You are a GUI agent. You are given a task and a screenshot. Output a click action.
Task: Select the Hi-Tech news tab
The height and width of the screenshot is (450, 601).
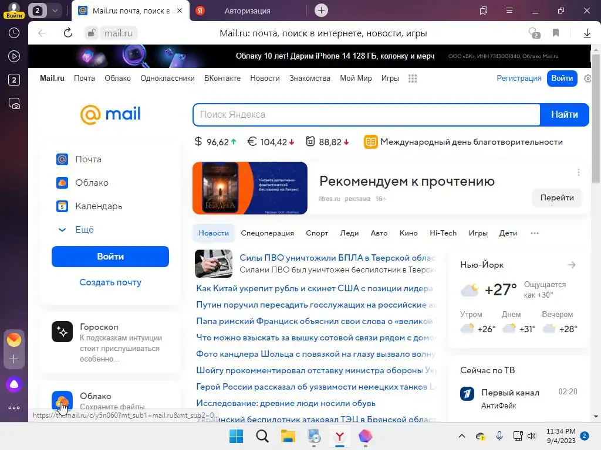(443, 233)
